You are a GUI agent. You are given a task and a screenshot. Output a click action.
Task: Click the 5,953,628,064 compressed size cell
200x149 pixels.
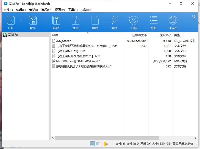pos(137,41)
